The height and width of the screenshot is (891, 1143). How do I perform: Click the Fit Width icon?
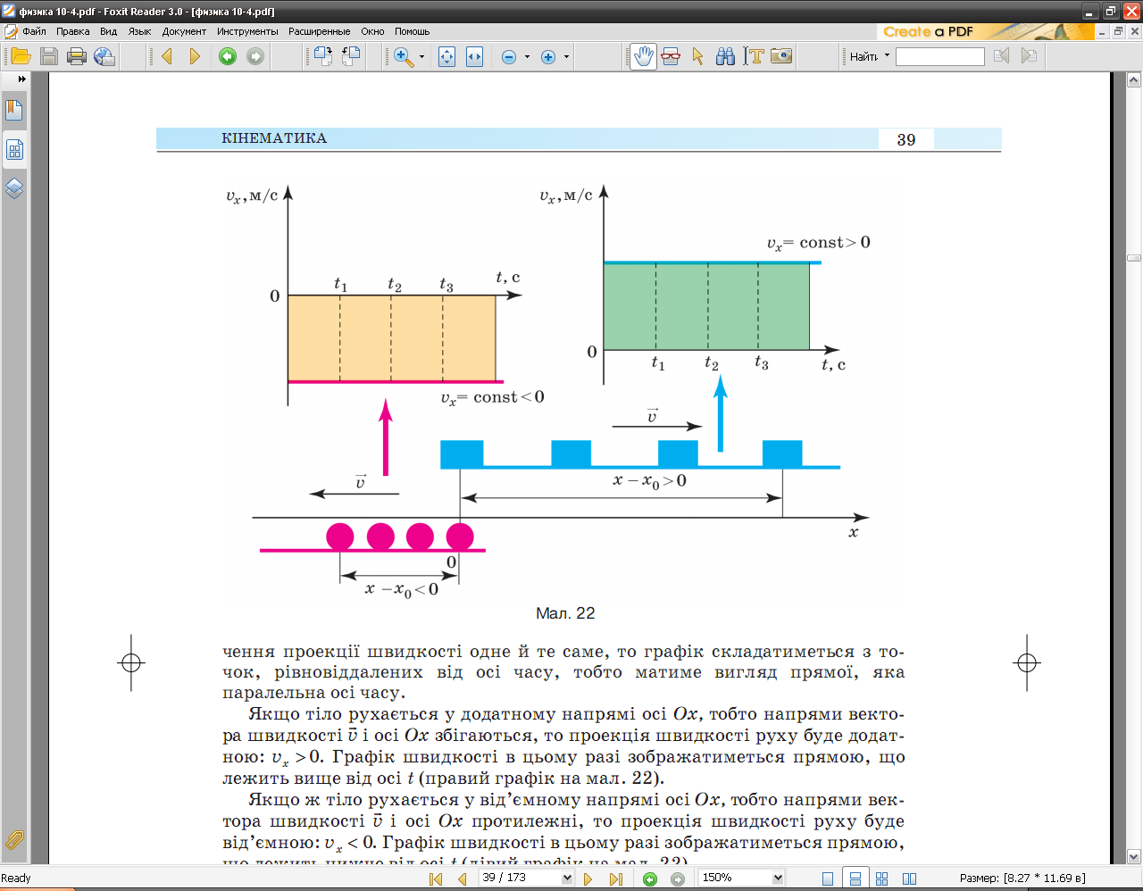click(474, 56)
